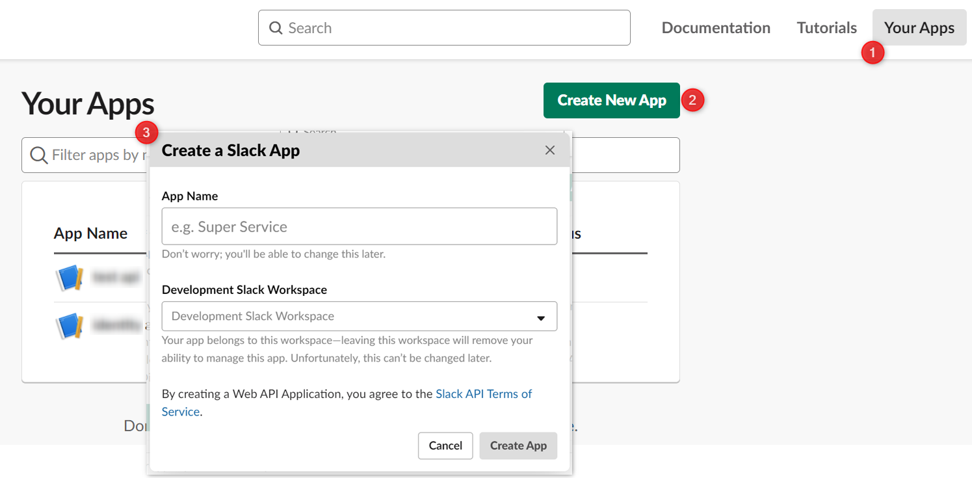This screenshot has height=478, width=972.
Task: Click the filter apps magnifier icon
Action: click(x=38, y=155)
